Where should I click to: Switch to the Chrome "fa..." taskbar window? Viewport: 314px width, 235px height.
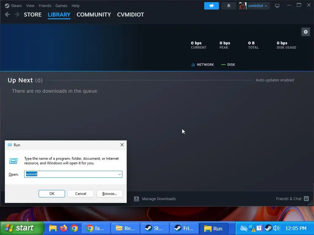96,228
